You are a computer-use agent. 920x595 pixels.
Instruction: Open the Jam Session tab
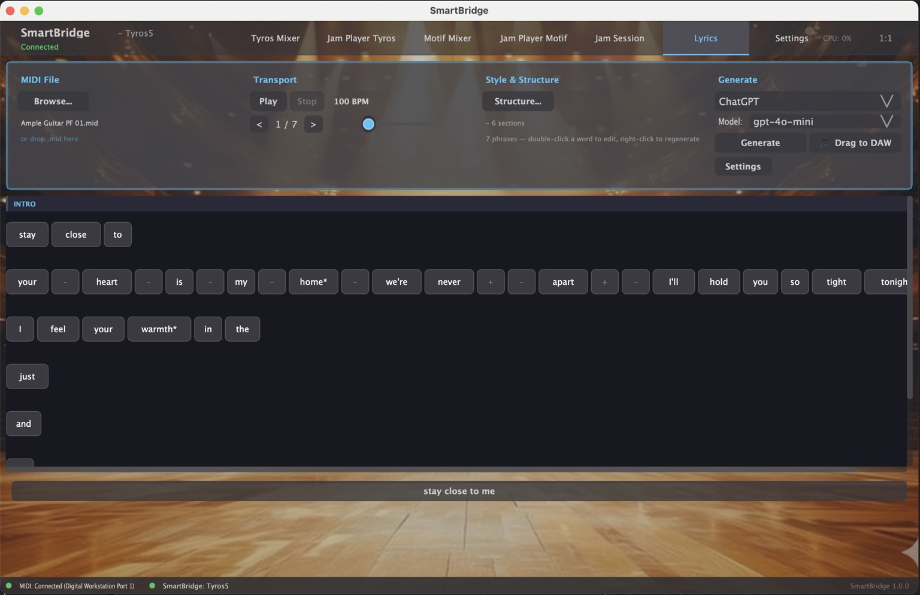click(x=619, y=38)
